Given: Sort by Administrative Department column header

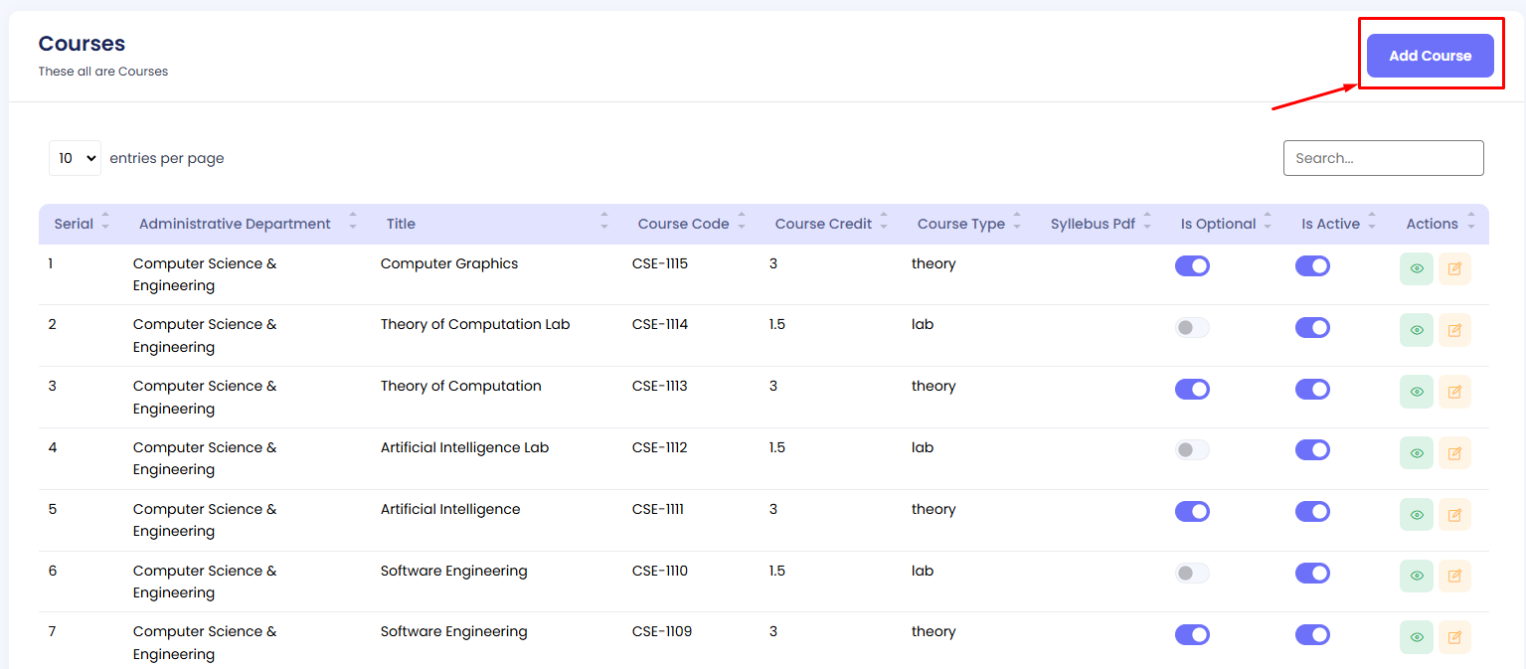Looking at the screenshot, I should [235, 224].
